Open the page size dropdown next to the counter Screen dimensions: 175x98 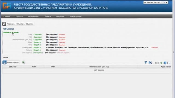tap(168, 63)
